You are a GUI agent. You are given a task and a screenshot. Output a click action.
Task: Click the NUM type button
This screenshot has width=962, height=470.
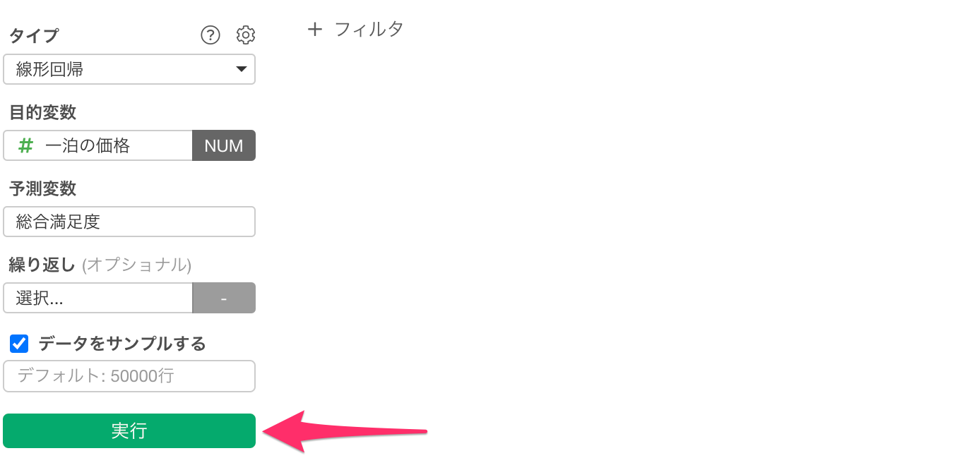224,145
